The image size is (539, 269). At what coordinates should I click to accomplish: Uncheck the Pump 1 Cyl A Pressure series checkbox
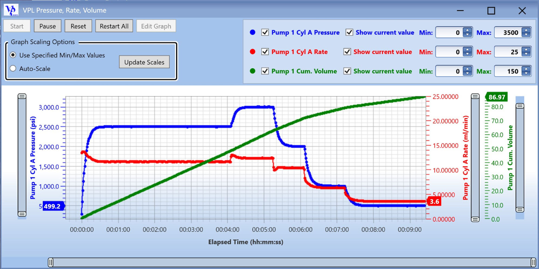265,32
